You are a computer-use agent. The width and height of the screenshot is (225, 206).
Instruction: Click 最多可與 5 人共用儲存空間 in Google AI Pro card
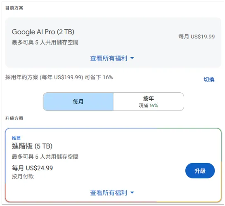[x=45, y=42]
